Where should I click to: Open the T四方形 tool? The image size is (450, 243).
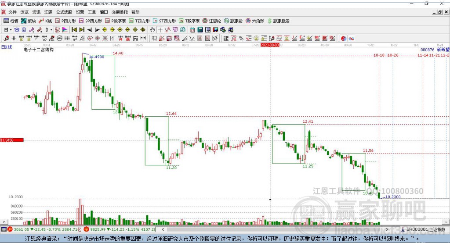[139, 21]
